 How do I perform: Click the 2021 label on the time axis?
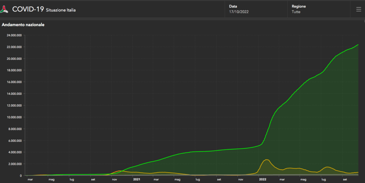click(137, 180)
